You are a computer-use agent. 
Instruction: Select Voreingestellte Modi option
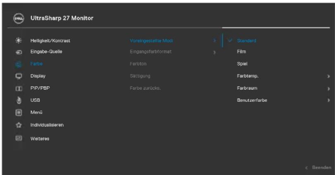tap(151, 41)
